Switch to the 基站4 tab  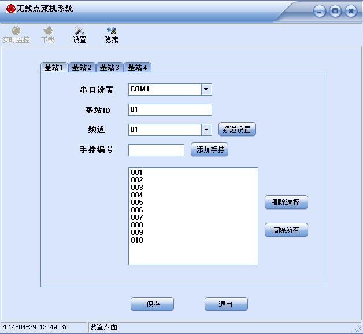coord(138,68)
